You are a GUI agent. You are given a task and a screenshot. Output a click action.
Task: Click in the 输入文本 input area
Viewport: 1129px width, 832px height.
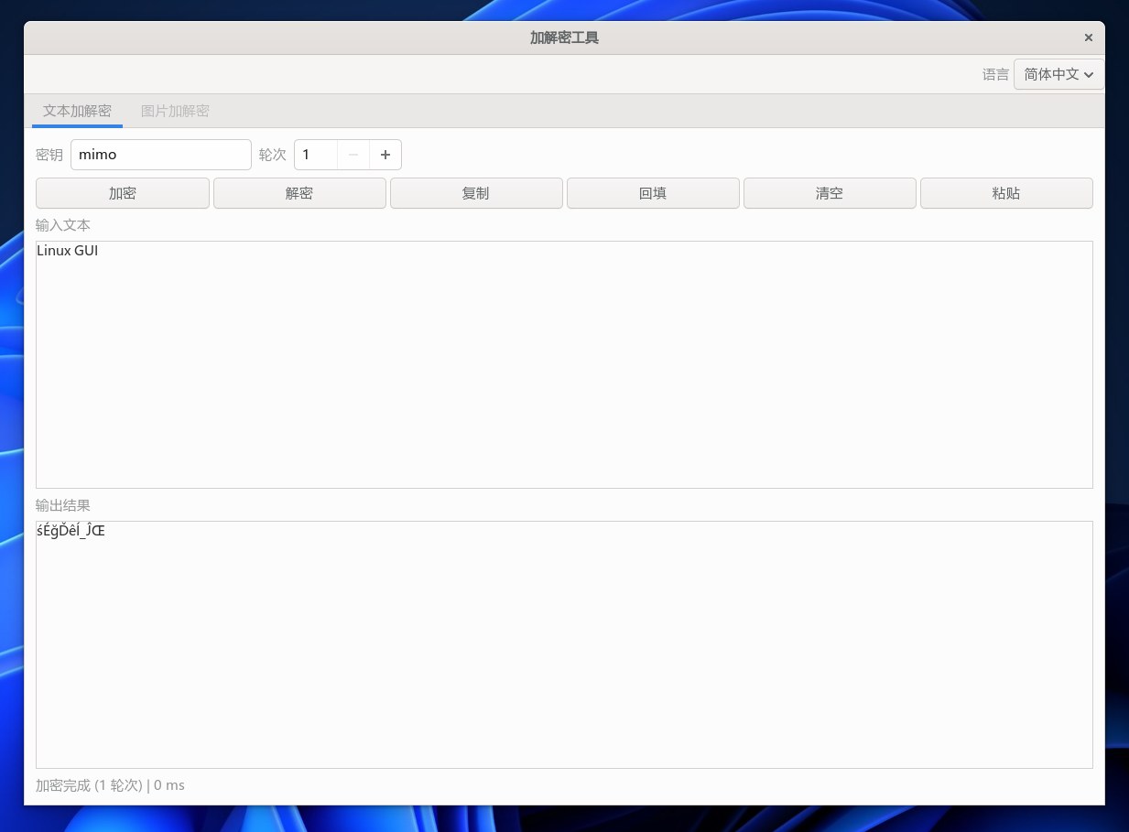(x=564, y=364)
